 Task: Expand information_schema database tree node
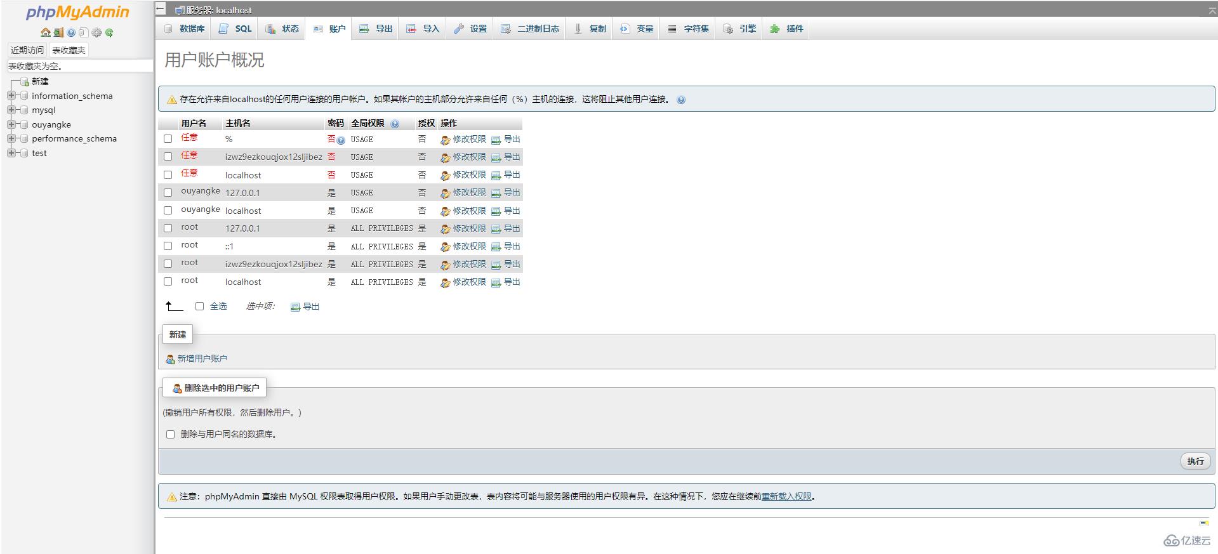tap(11, 96)
